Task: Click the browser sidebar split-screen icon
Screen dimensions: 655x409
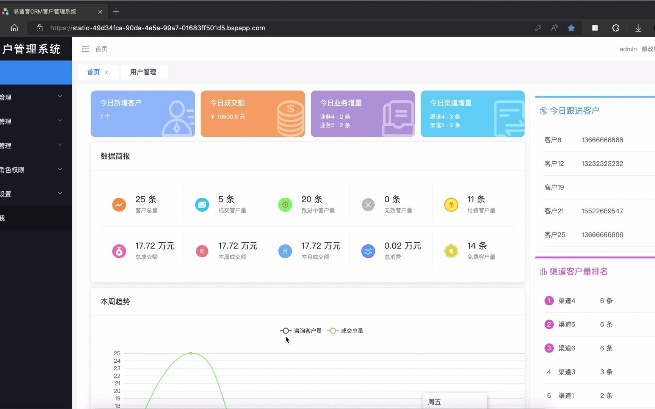Action: point(595,28)
